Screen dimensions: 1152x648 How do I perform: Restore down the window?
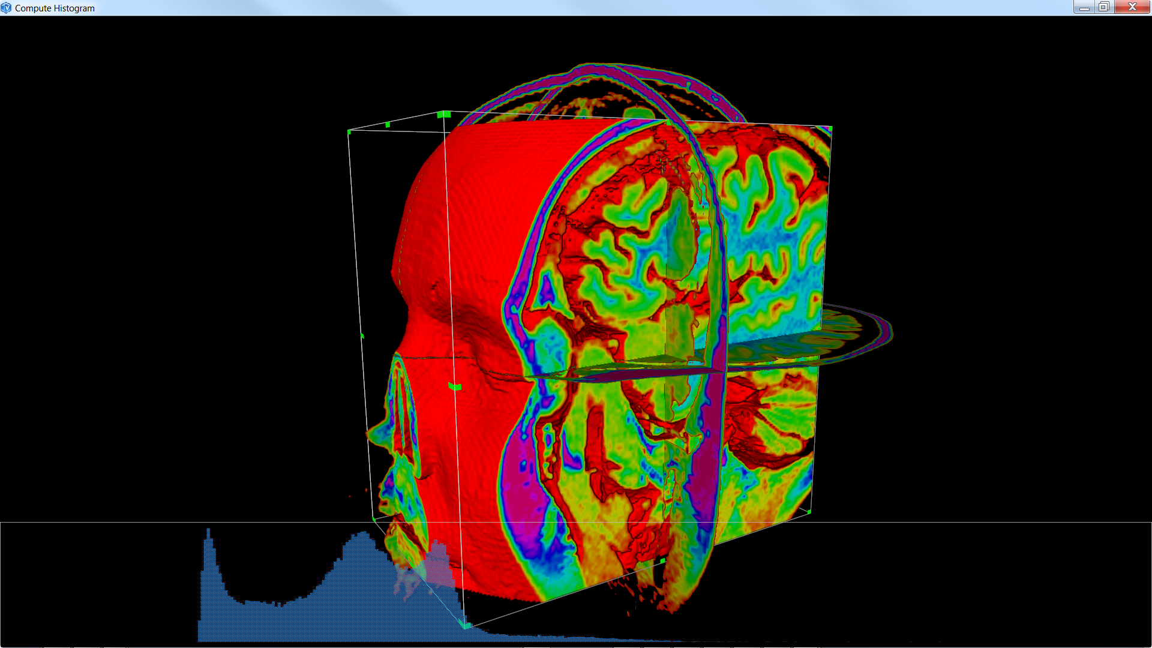[1103, 7]
